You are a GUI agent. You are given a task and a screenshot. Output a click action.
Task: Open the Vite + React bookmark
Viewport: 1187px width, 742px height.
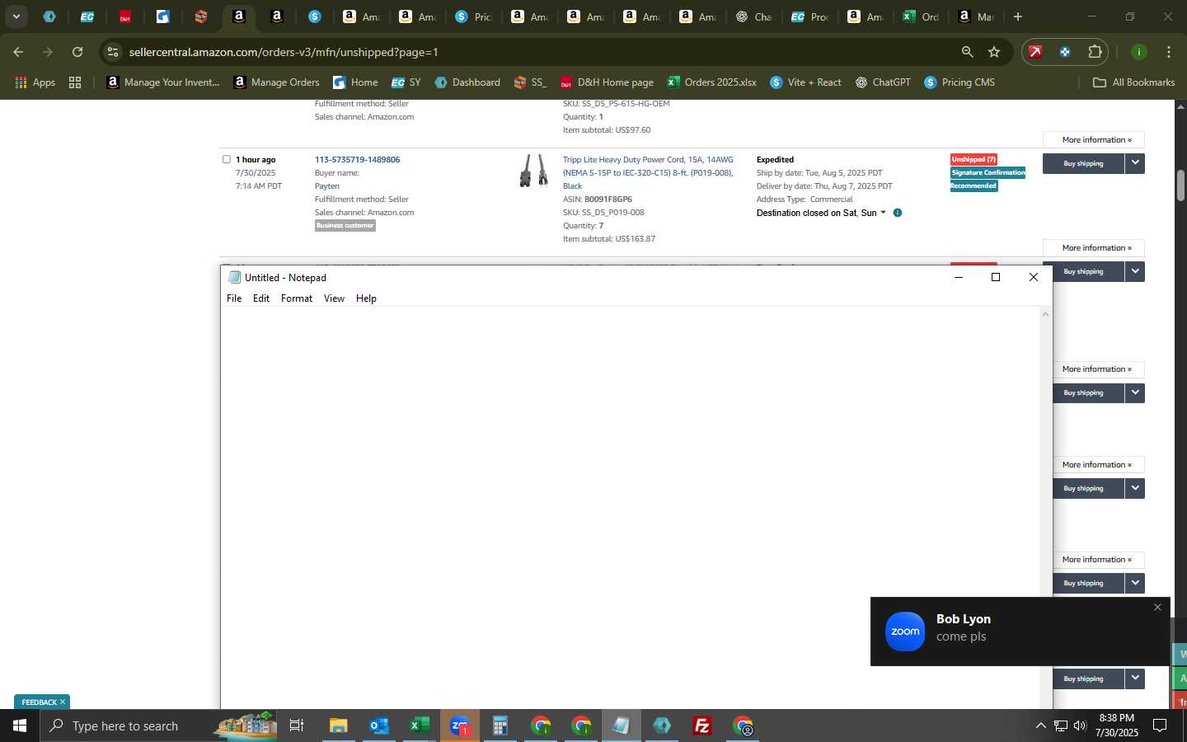805,82
